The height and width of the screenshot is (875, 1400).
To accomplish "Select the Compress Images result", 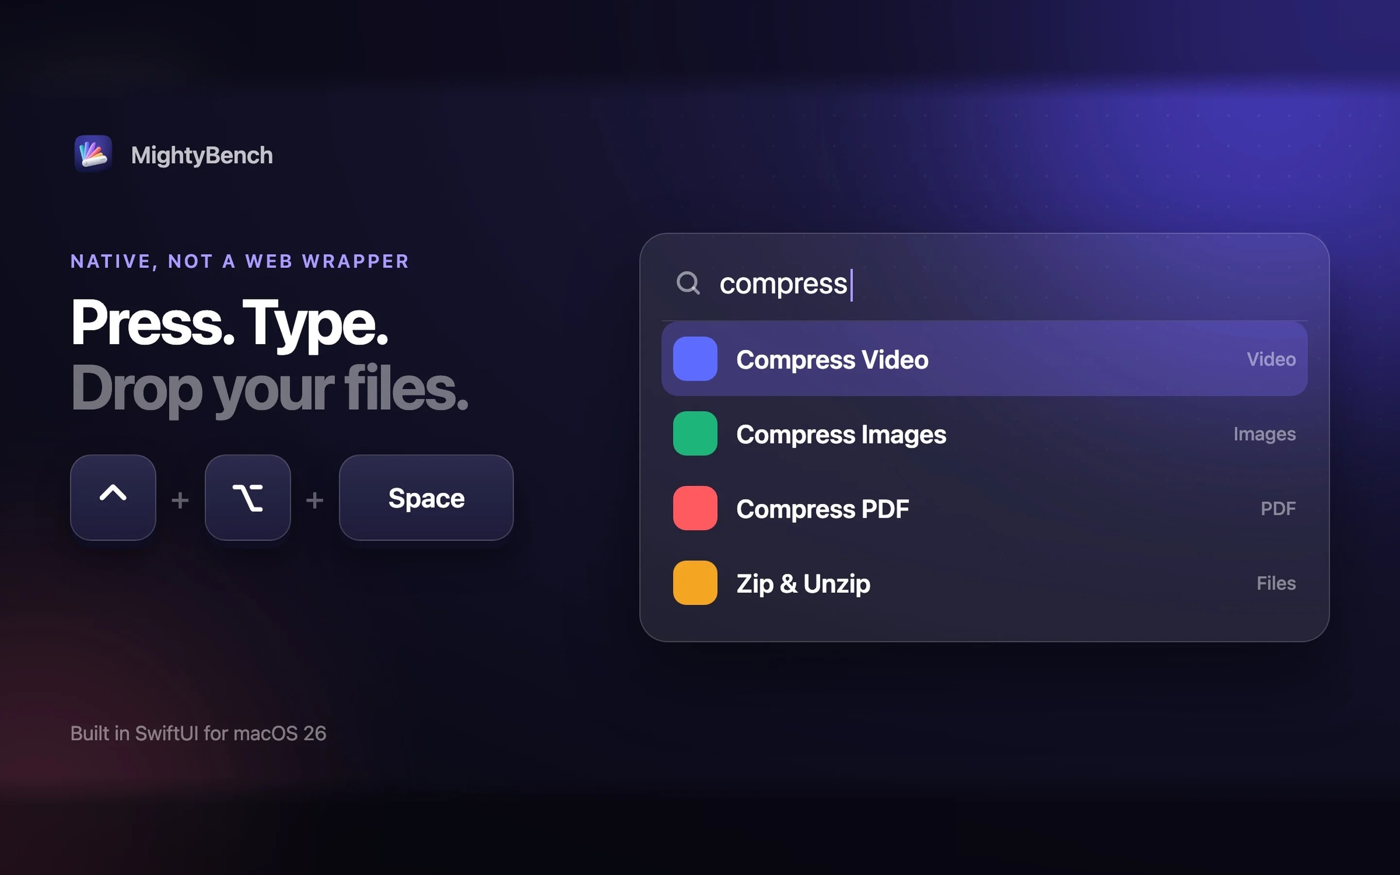I will (x=984, y=434).
